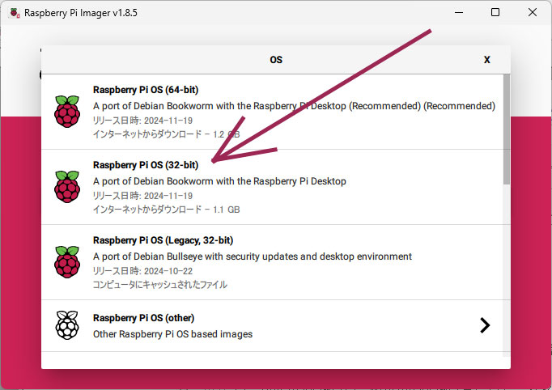Select Raspberry Pi OS (Legacy, 32-bit) title
The height and width of the screenshot is (390, 552).
[163, 240]
